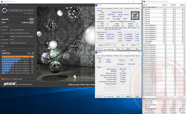The width and height of the screenshot is (186, 114).
Task: Select ranking entry Core i5-3317U 214
Action: click(x=18, y=73)
